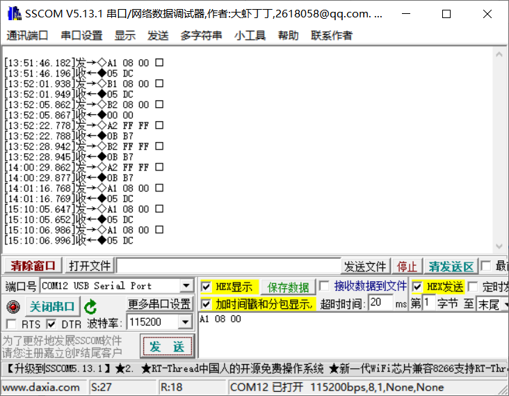Click log line 13:52:28.945 0B B7

(x=69, y=157)
